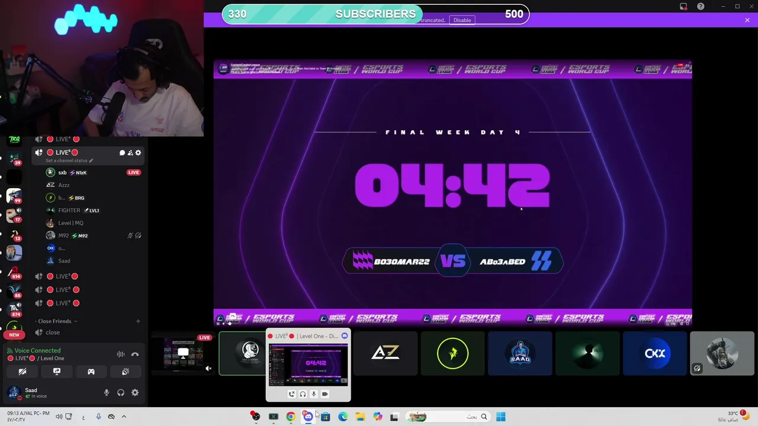Toggle microphone in taskbar preview toolbar
The image size is (758, 426).
click(x=314, y=394)
